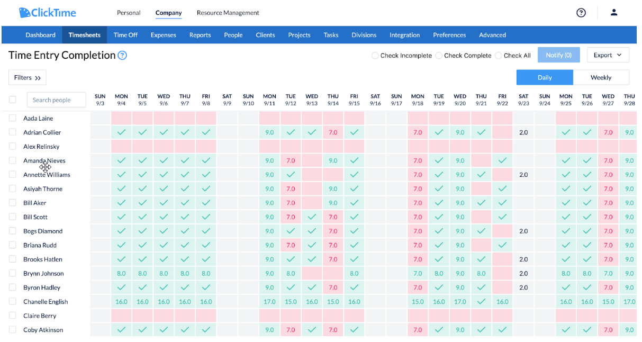This screenshot has height=342, width=642.
Task: Check the box for Aada Laine
Action: (x=13, y=118)
